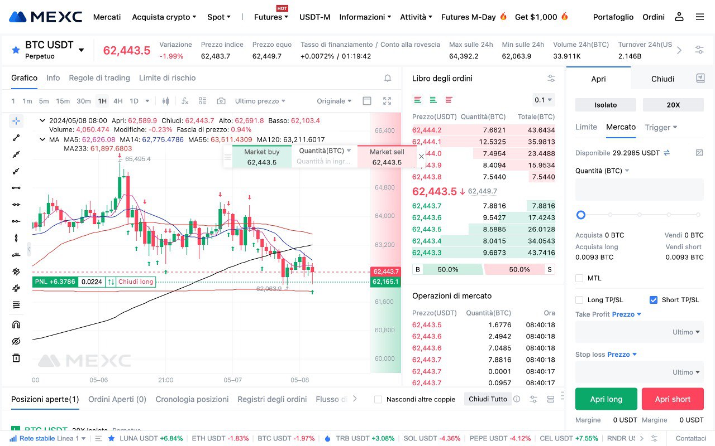Open the Acquista crypto dropdown
The image size is (715, 446).
(x=164, y=17)
